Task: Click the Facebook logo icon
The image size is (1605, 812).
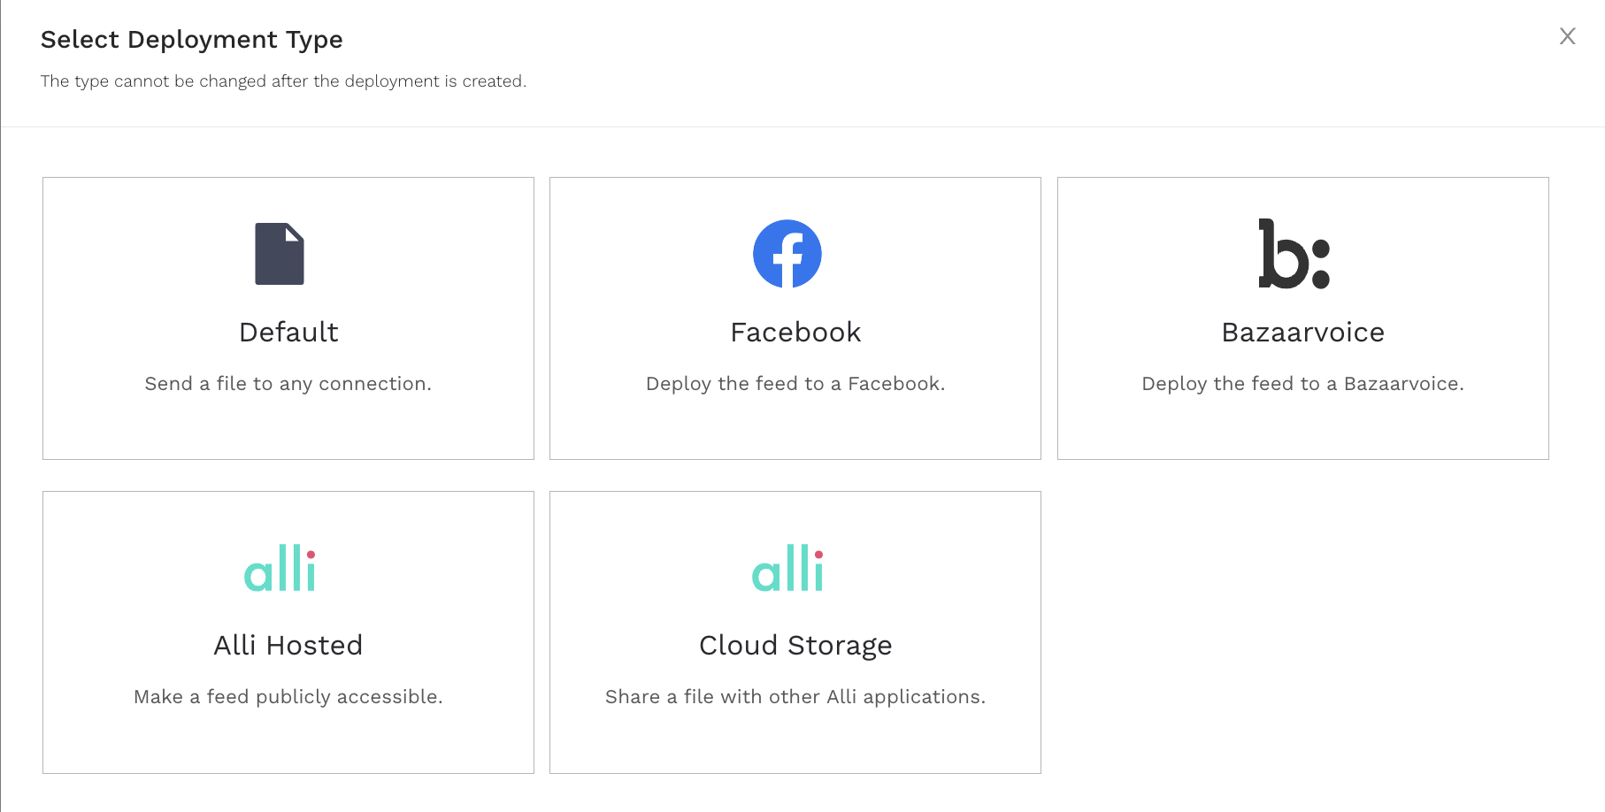Action: (787, 254)
